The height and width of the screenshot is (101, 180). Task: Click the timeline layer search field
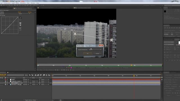(x=15, y=75)
